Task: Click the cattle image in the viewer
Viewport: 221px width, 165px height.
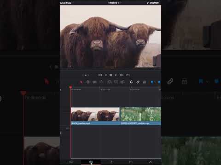Action: click(x=110, y=36)
